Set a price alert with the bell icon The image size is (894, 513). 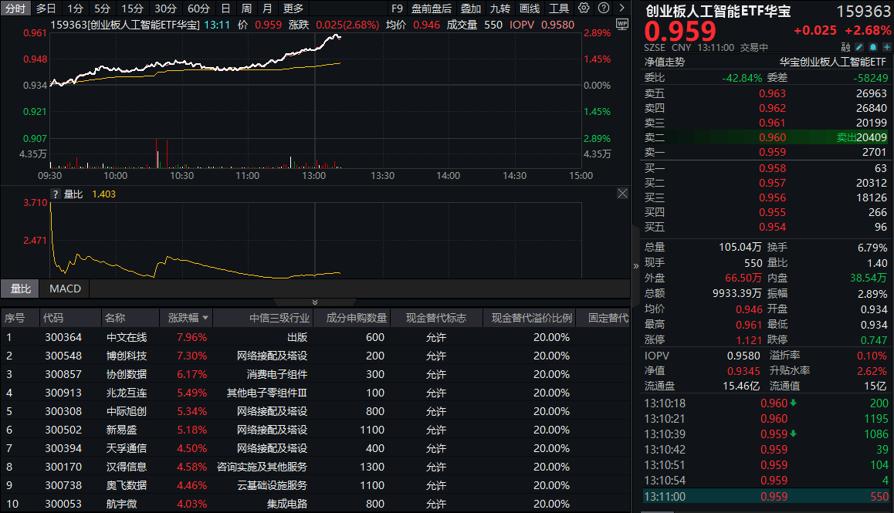(x=873, y=47)
